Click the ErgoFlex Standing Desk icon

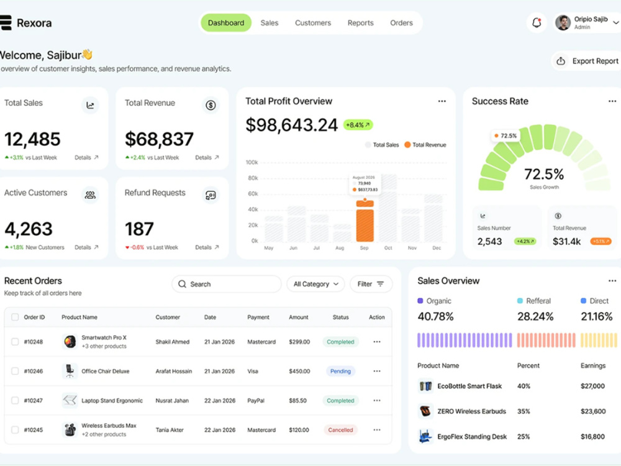(425, 437)
